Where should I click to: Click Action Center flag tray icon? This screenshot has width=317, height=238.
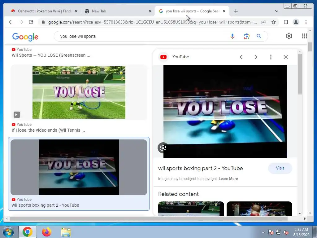[271, 232]
